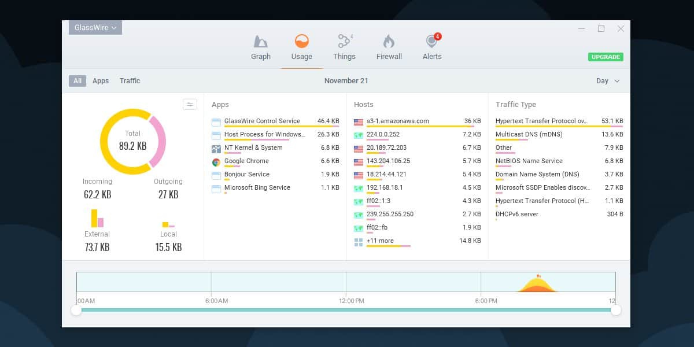Click the Google Chrome app icon
The image size is (694, 347).
click(216, 161)
